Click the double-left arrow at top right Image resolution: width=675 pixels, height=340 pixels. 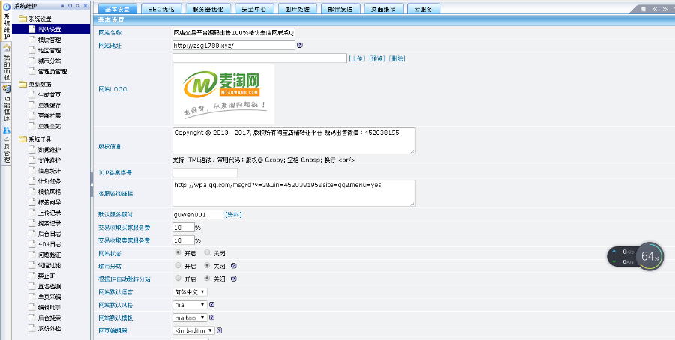tap(655, 9)
